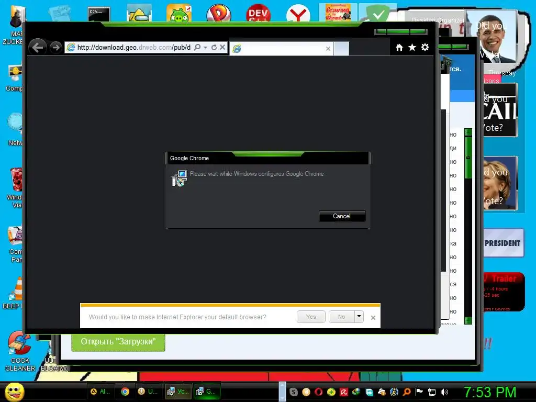Click the background window's green vertical scrollbar
536x402 pixels.
click(x=468, y=158)
